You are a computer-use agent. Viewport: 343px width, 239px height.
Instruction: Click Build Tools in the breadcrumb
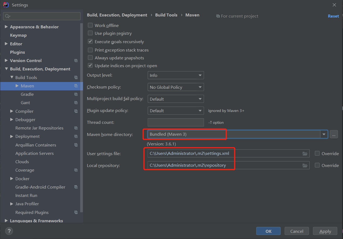point(166,15)
